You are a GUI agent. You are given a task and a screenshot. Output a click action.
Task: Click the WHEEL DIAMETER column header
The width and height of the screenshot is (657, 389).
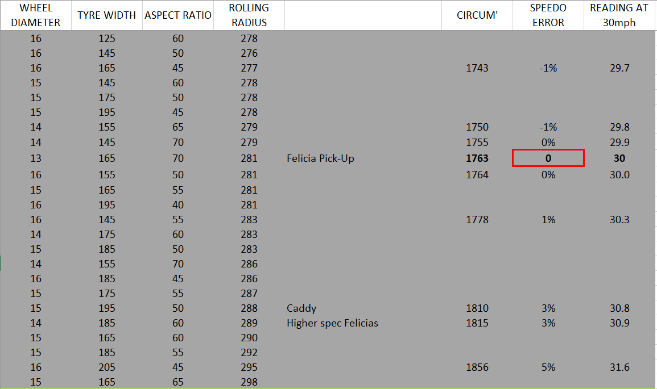[x=36, y=15]
